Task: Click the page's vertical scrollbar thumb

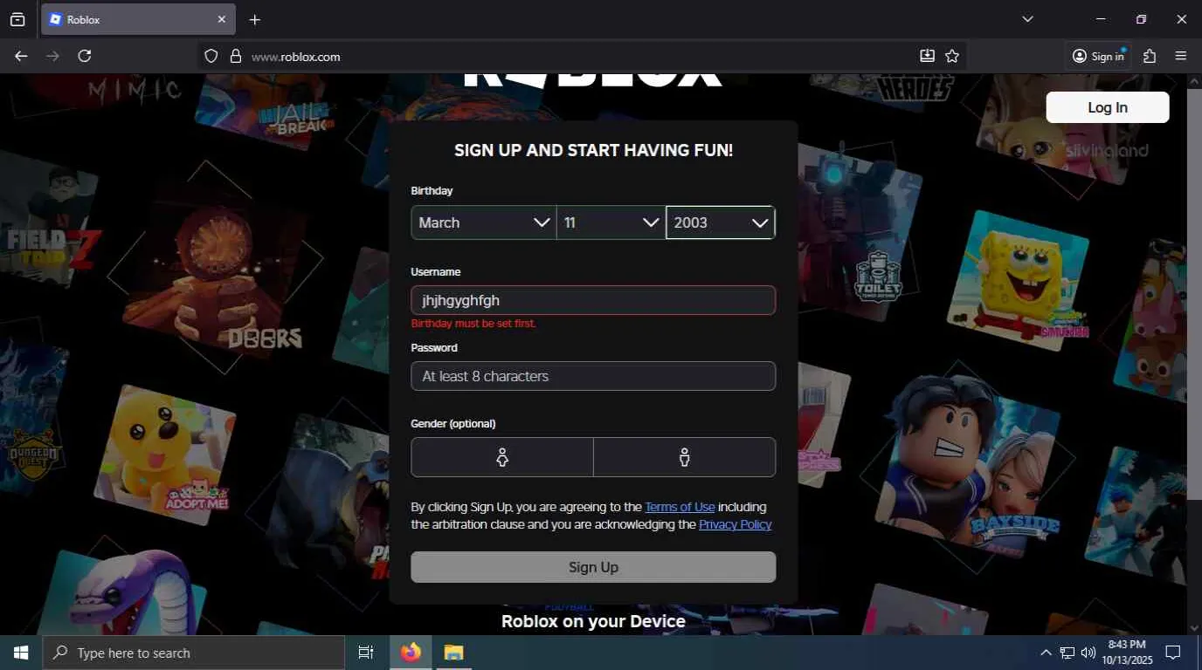Action: (x=1194, y=292)
